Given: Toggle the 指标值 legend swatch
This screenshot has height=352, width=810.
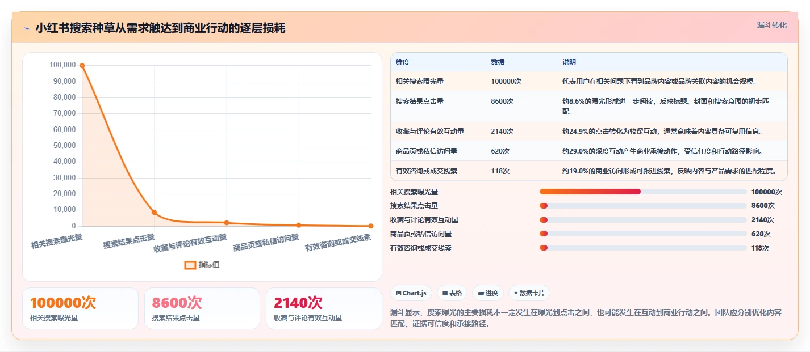Looking at the screenshot, I should 190,265.
